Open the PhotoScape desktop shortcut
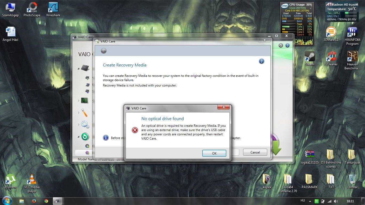Image resolution: width=365 pixels, height=205 pixels. point(32,10)
